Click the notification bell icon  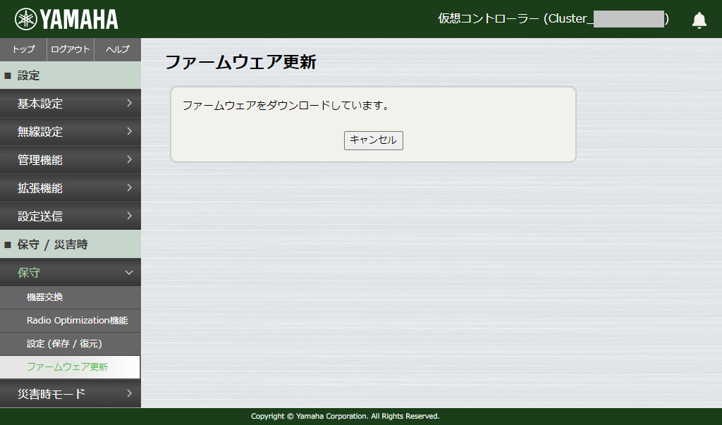click(x=699, y=19)
